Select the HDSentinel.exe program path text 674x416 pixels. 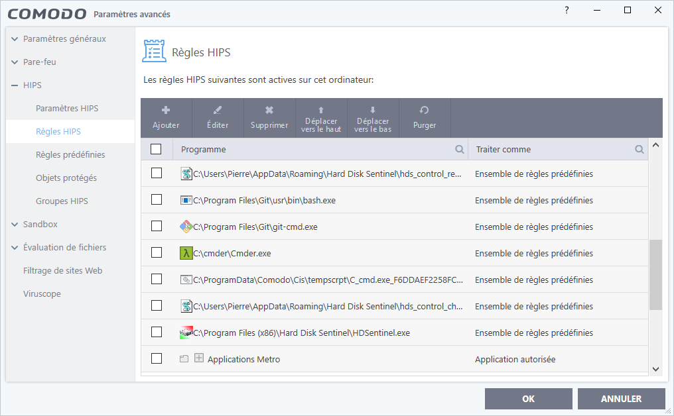301,333
